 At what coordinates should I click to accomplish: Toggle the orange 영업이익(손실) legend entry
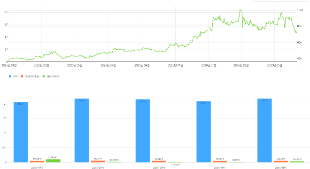pyautogui.click(x=30, y=77)
